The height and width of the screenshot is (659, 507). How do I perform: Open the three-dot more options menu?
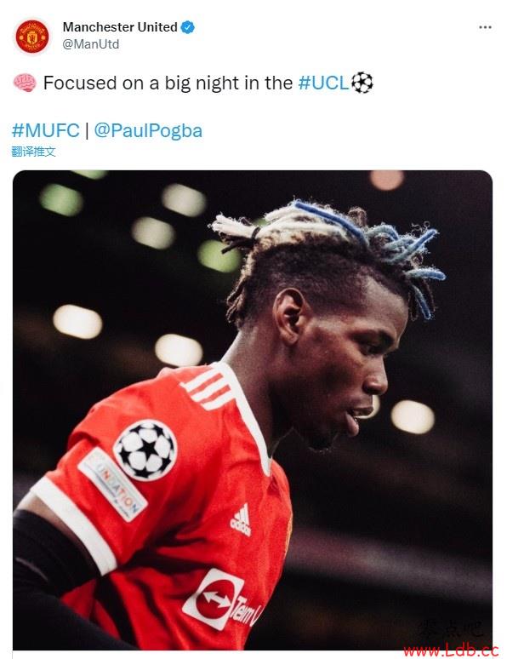click(x=485, y=27)
